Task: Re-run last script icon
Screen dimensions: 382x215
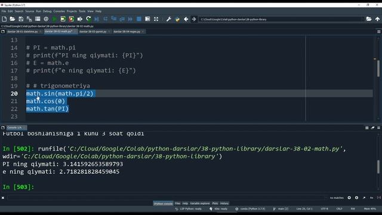Action: [x=88, y=19]
